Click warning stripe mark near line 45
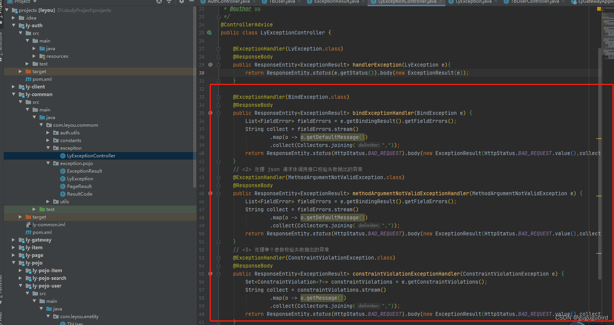Viewport: 614px width, 325px height. click(x=599, y=196)
